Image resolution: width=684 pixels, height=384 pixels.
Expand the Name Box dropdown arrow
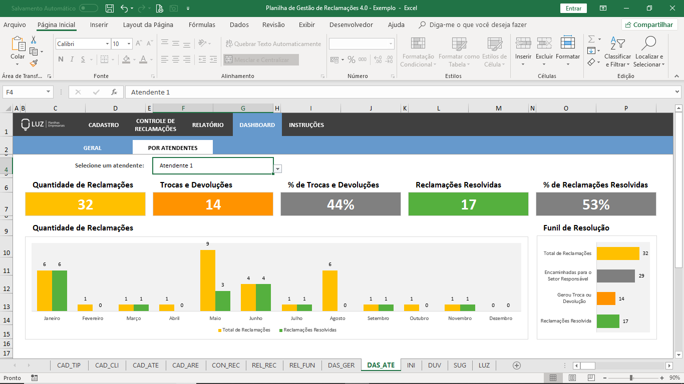tap(49, 92)
